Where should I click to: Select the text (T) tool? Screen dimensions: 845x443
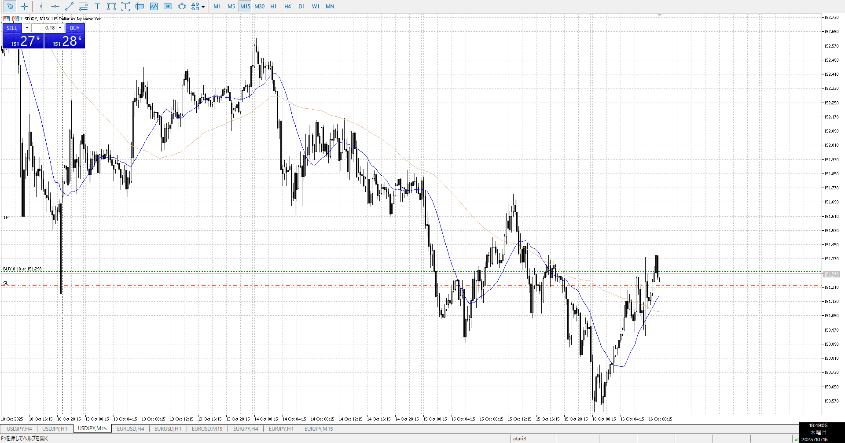point(97,6)
